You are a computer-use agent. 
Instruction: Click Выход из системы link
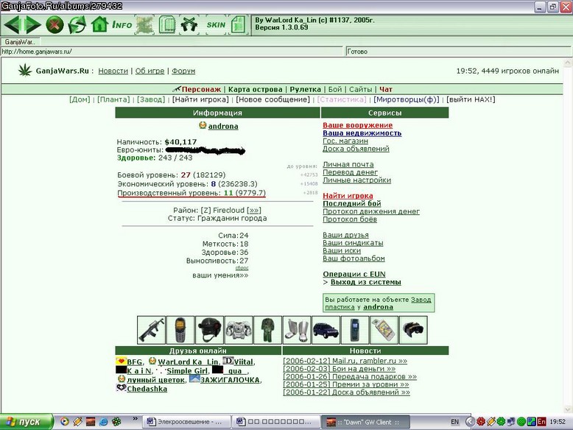[x=365, y=282]
